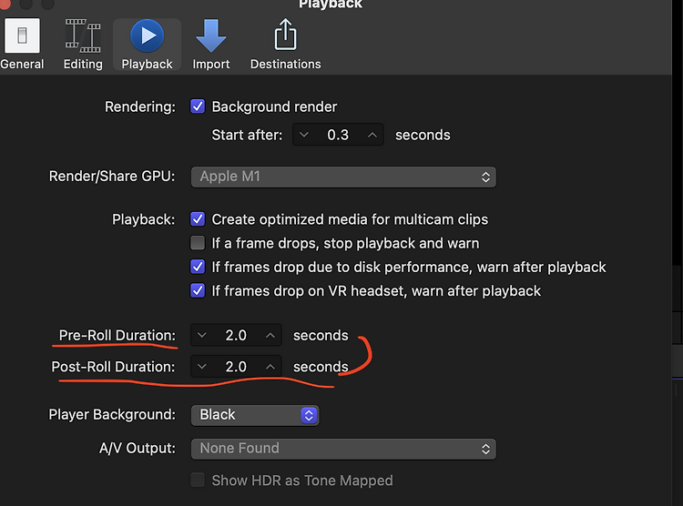
Task: Increase Post-Roll Duration value
Action: (270, 367)
